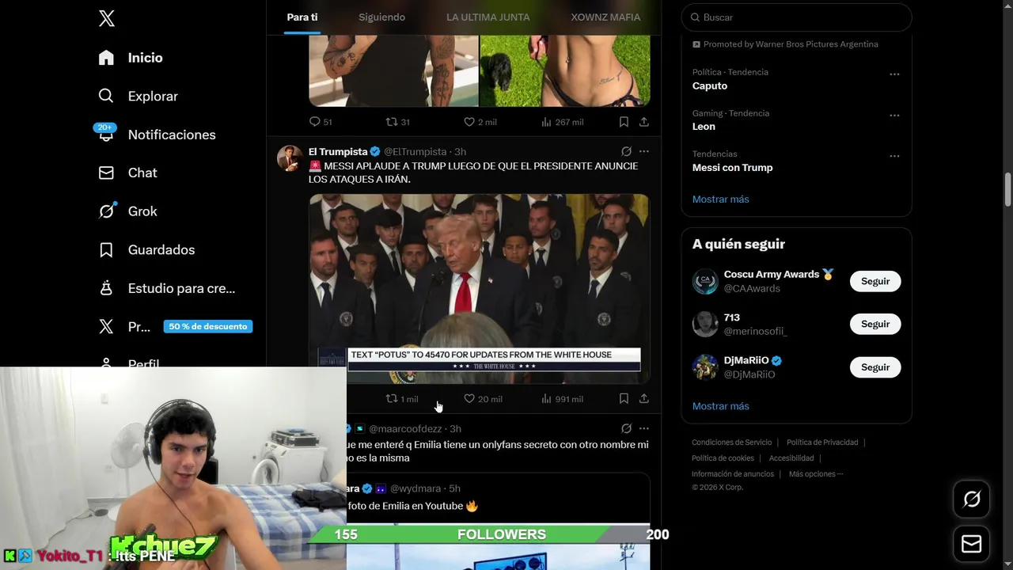Open more options for Messi con Trump

point(894,156)
